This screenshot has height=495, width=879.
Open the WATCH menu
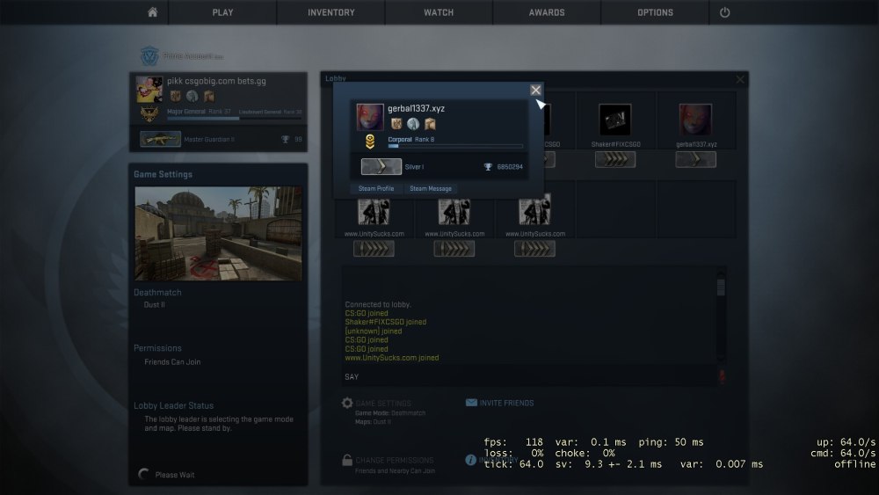point(439,12)
